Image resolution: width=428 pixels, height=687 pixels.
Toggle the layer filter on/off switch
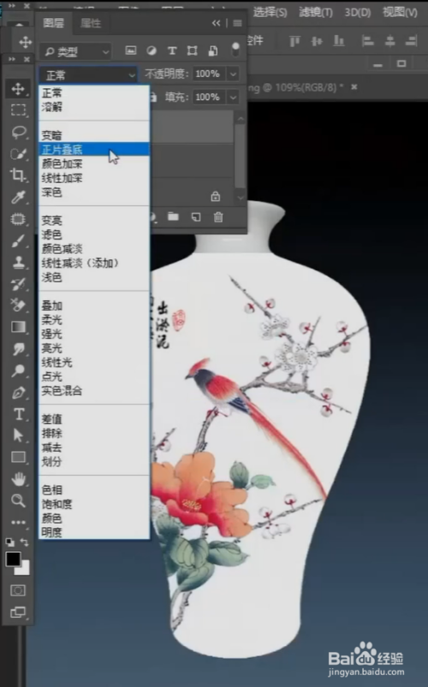coord(235,50)
